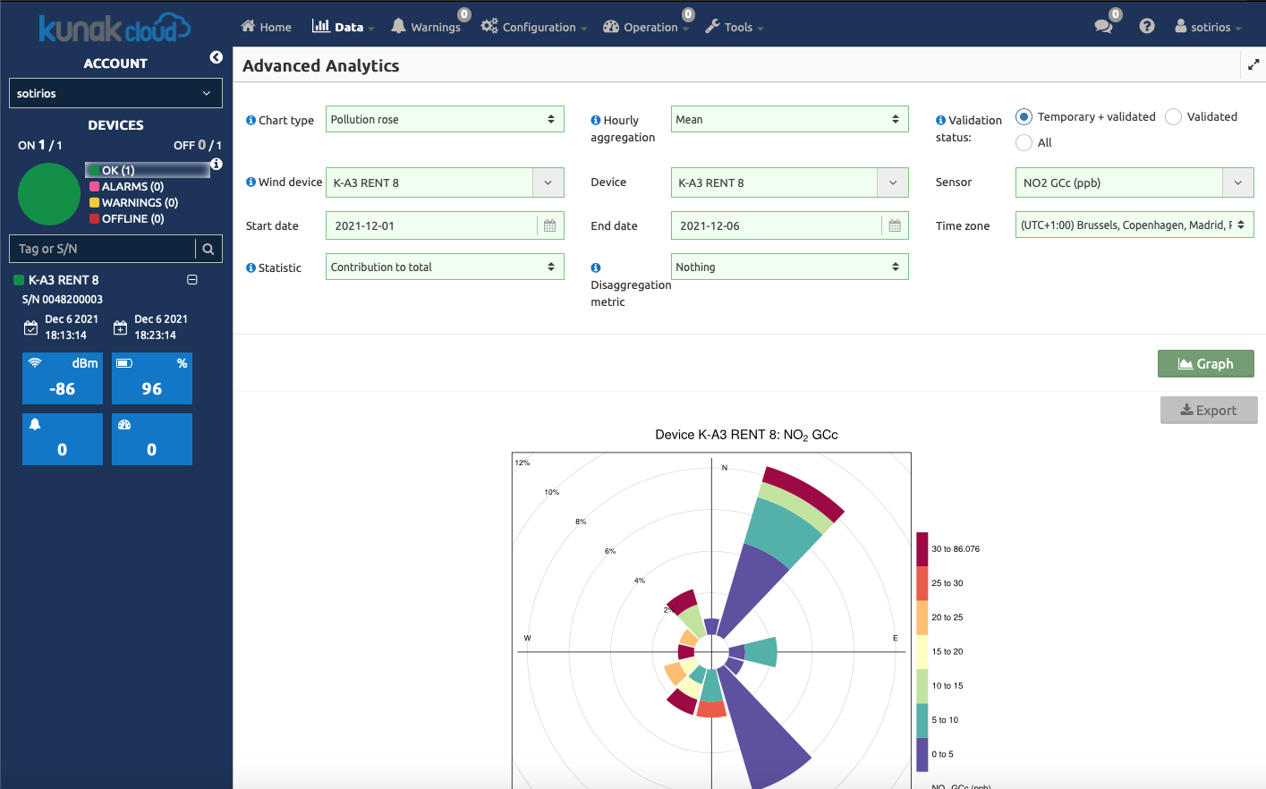Viewport: 1266px width, 789px height.
Task: Open the Chart type dropdown
Action: tap(444, 120)
